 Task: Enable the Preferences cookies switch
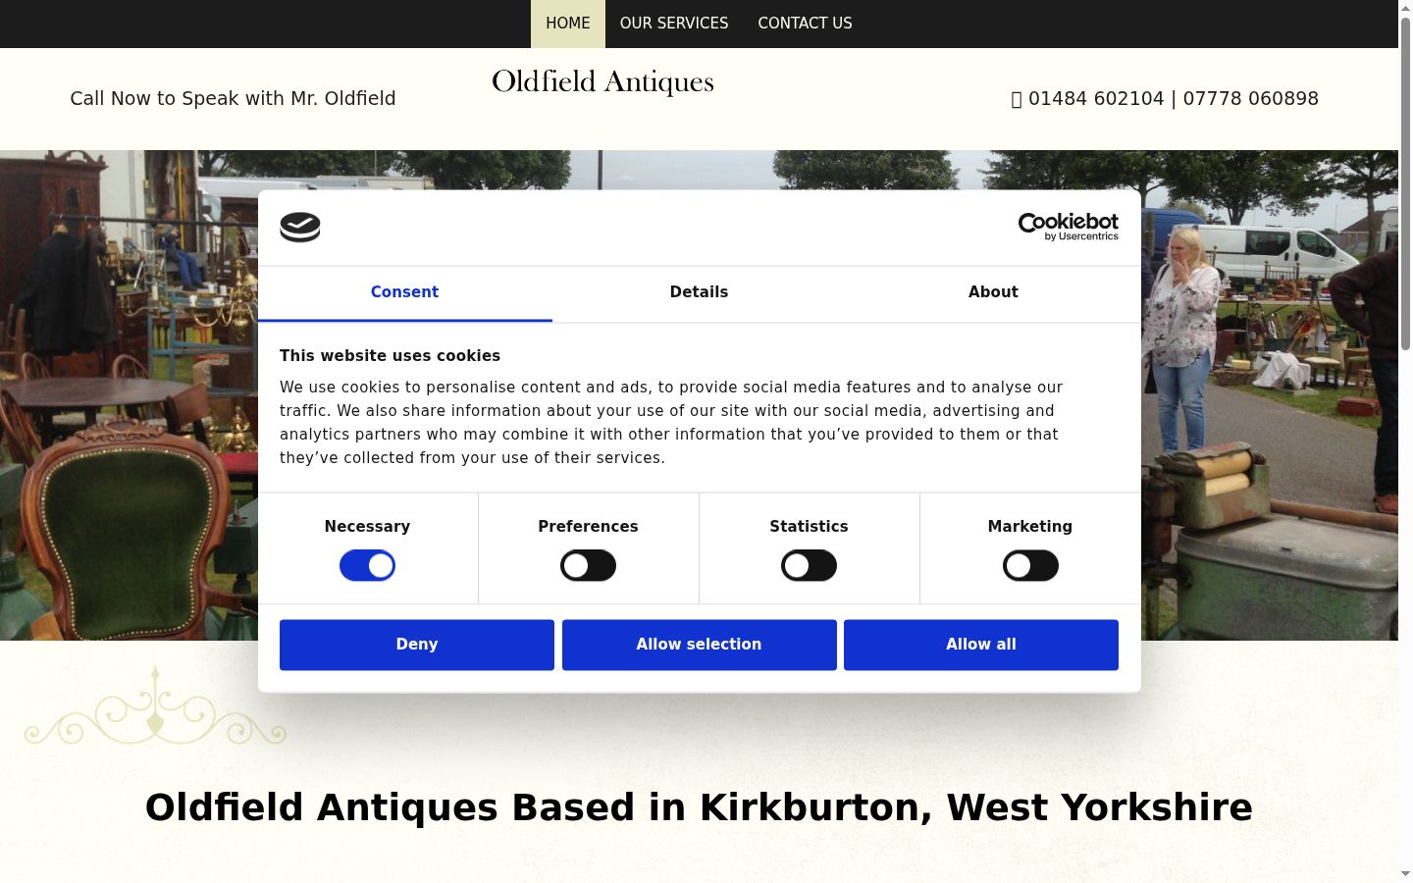pos(588,565)
